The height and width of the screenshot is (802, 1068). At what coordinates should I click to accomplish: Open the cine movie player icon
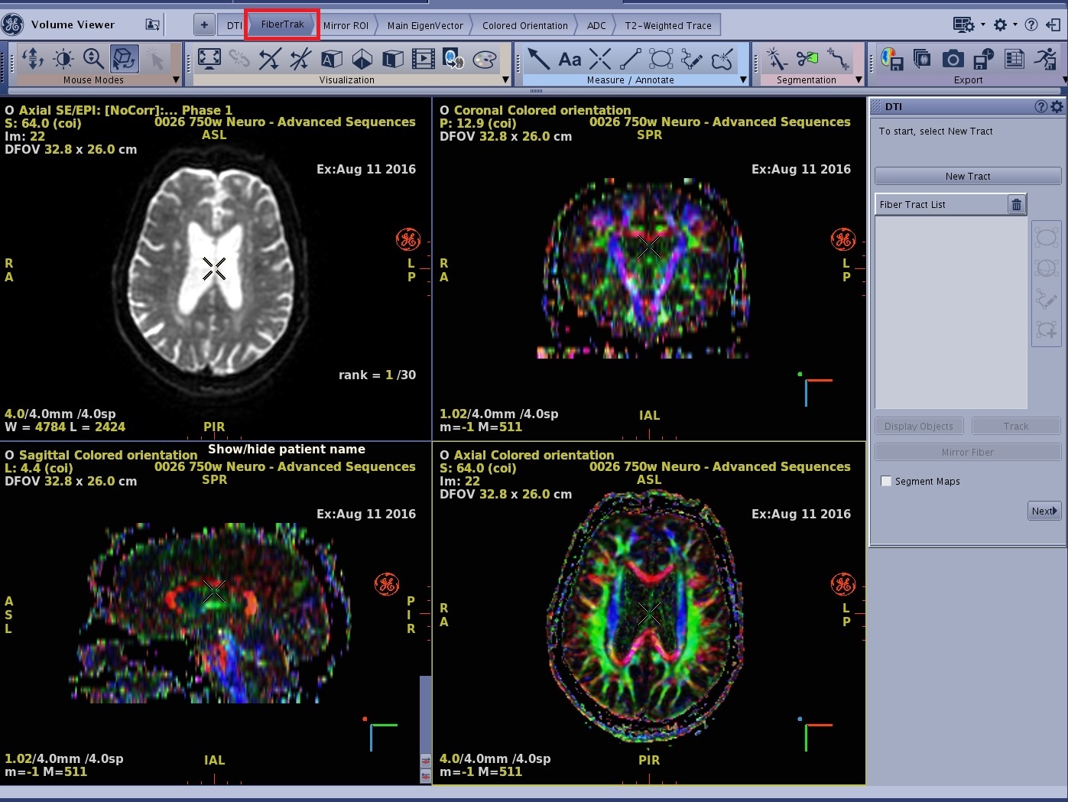click(423, 59)
